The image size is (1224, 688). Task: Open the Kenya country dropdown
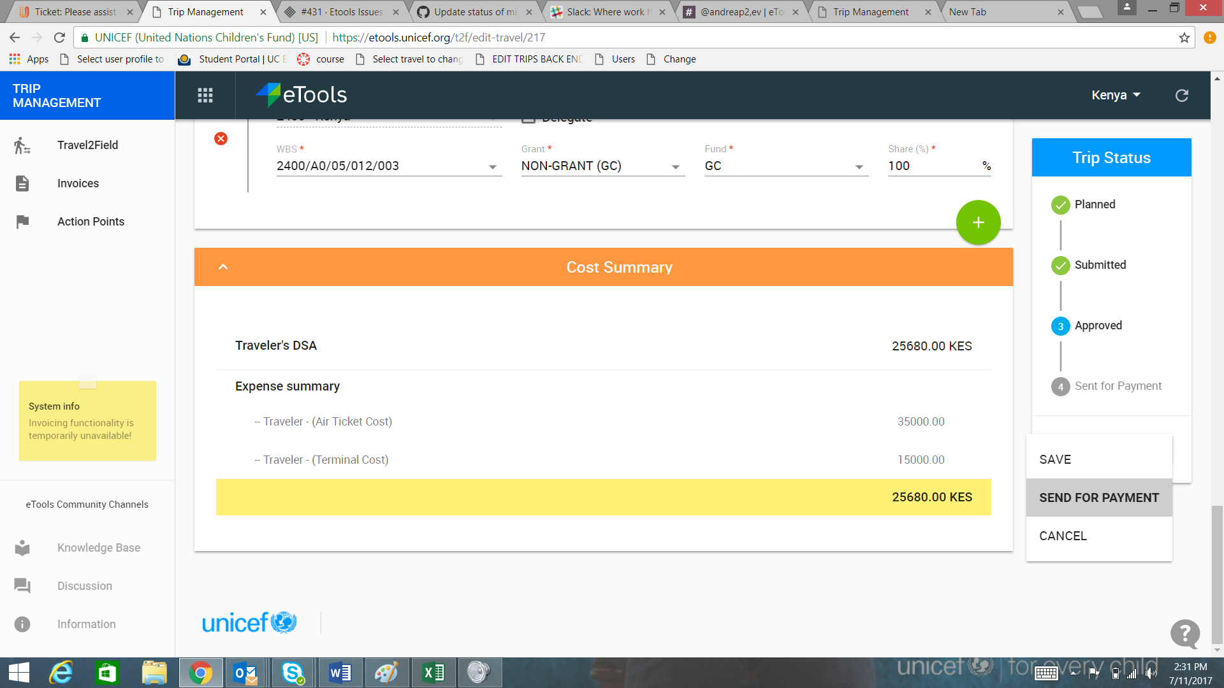click(x=1116, y=95)
